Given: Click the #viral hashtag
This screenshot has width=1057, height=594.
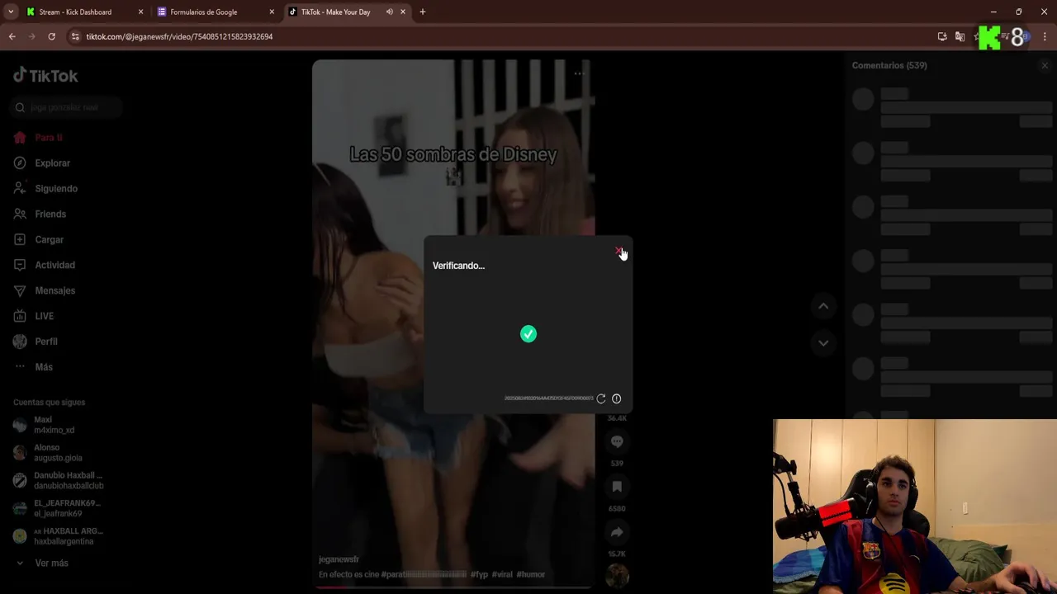Looking at the screenshot, I should click(x=502, y=574).
